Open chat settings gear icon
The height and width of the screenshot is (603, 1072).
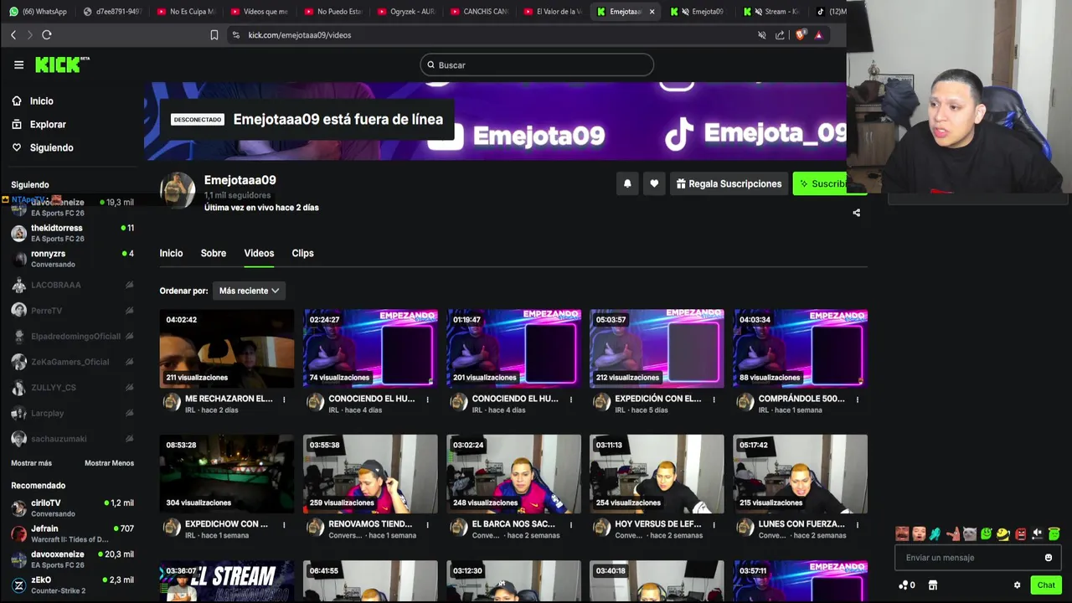pos(1017,585)
